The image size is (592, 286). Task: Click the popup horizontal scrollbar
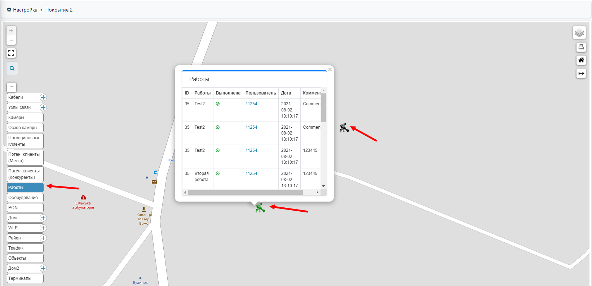tap(245, 193)
